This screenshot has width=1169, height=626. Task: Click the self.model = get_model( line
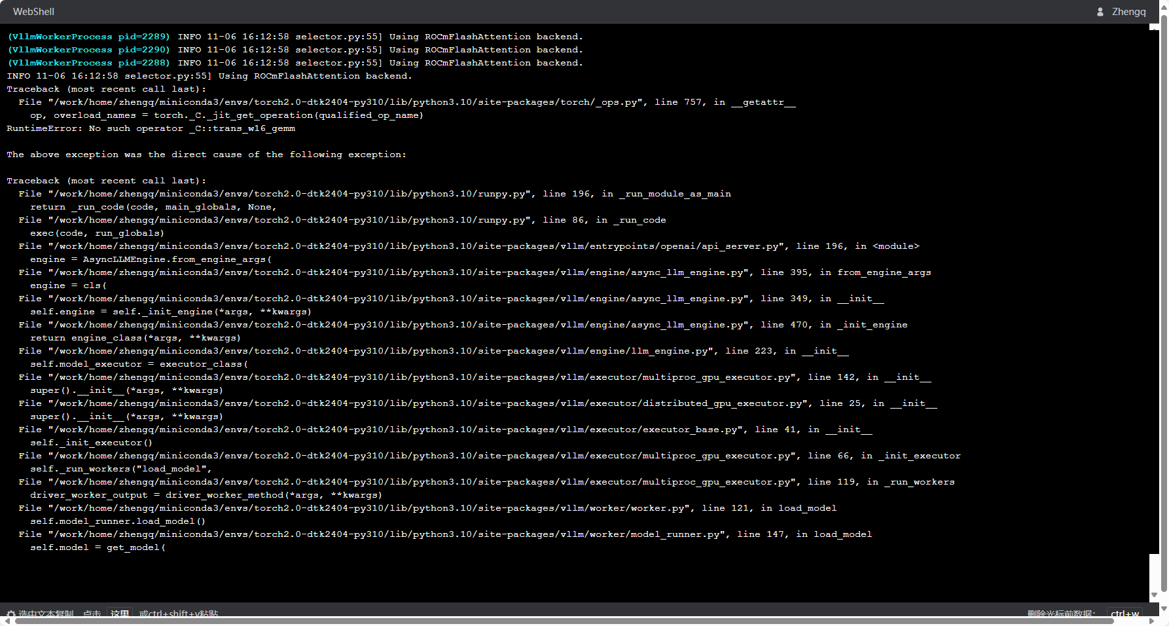(x=98, y=547)
